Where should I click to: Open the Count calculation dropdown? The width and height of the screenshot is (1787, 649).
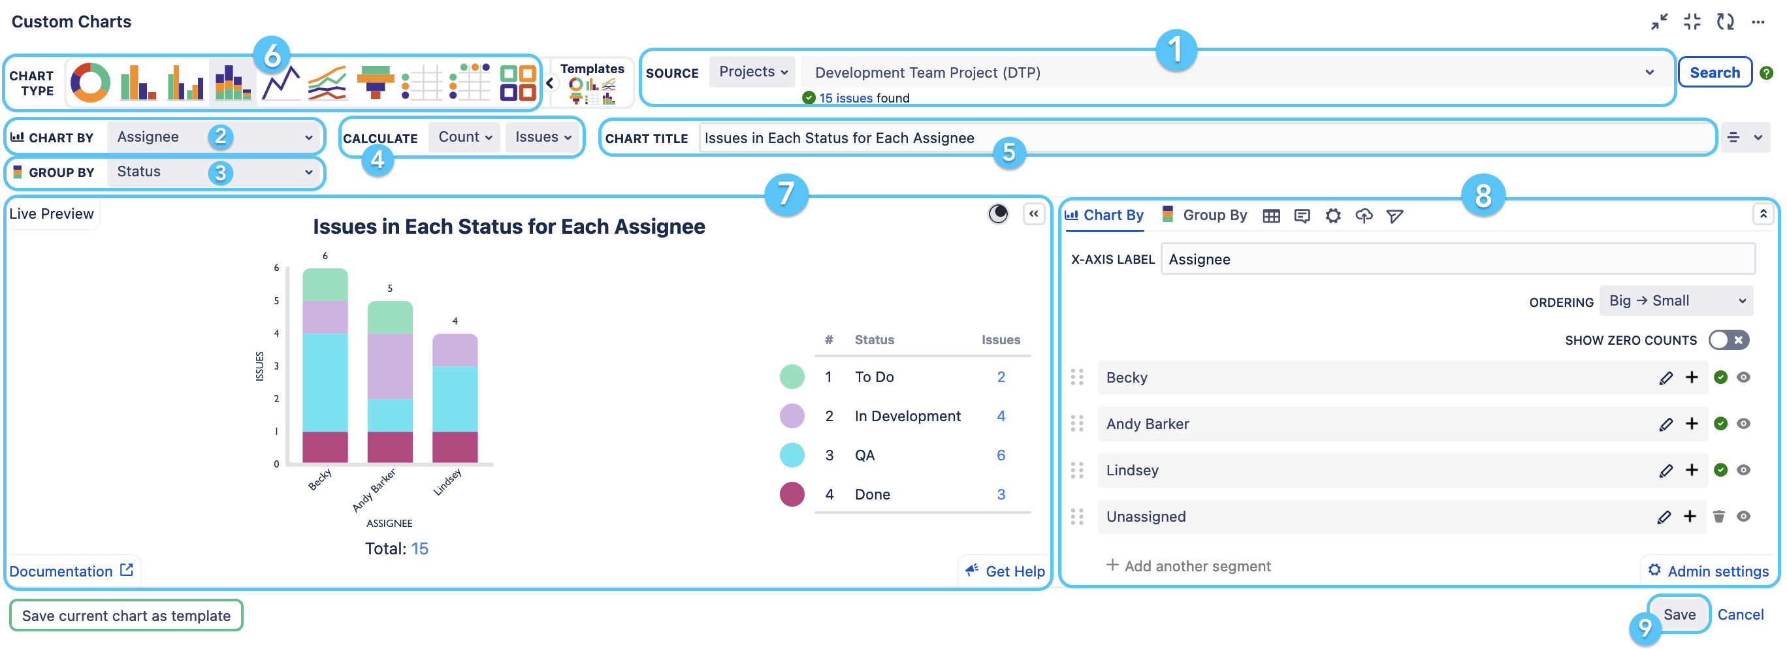tap(465, 137)
